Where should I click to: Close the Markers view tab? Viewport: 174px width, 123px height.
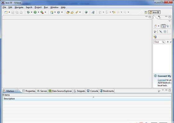click(16, 91)
